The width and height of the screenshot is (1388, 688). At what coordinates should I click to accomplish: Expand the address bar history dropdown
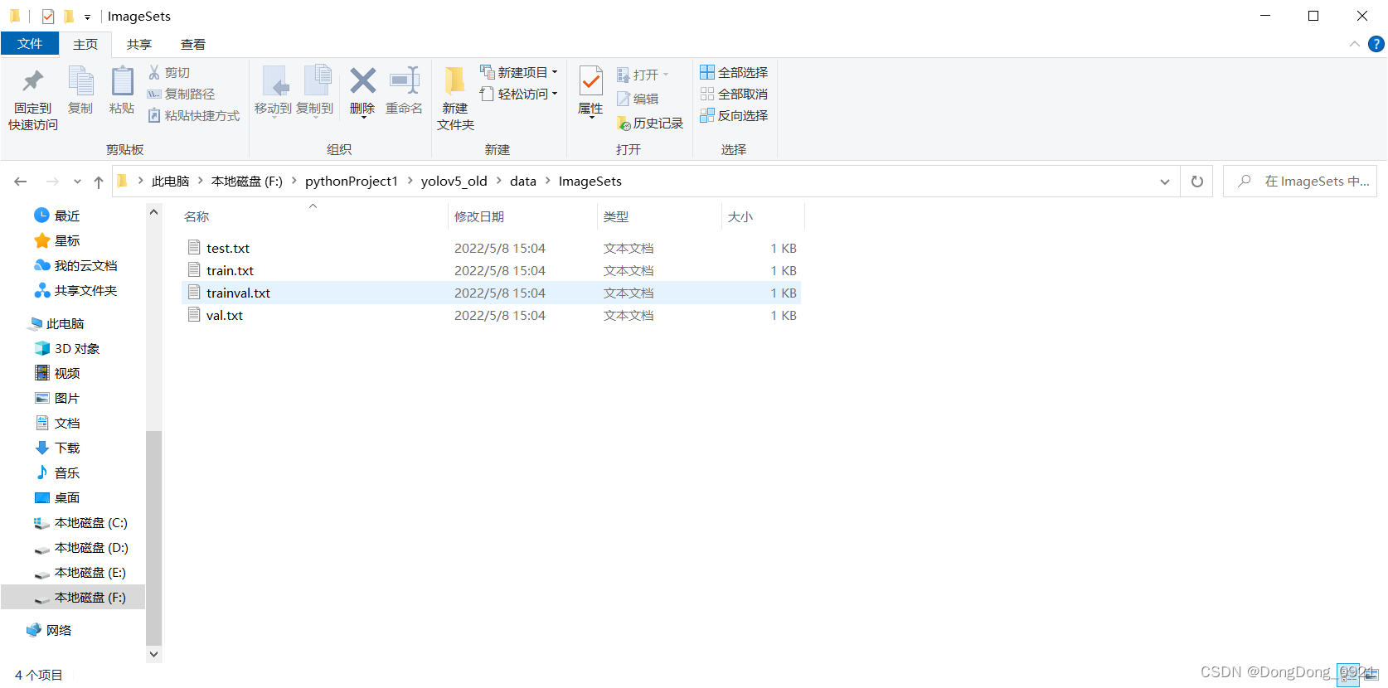pos(1165,182)
